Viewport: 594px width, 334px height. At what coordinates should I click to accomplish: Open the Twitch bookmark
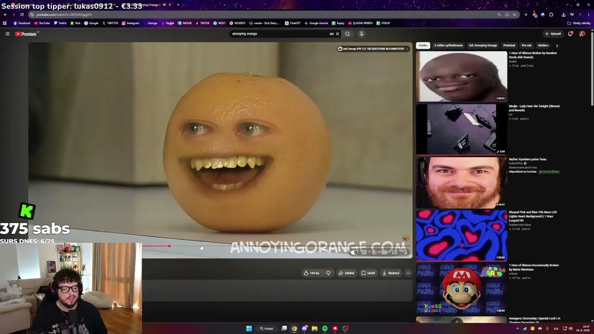(x=60, y=23)
